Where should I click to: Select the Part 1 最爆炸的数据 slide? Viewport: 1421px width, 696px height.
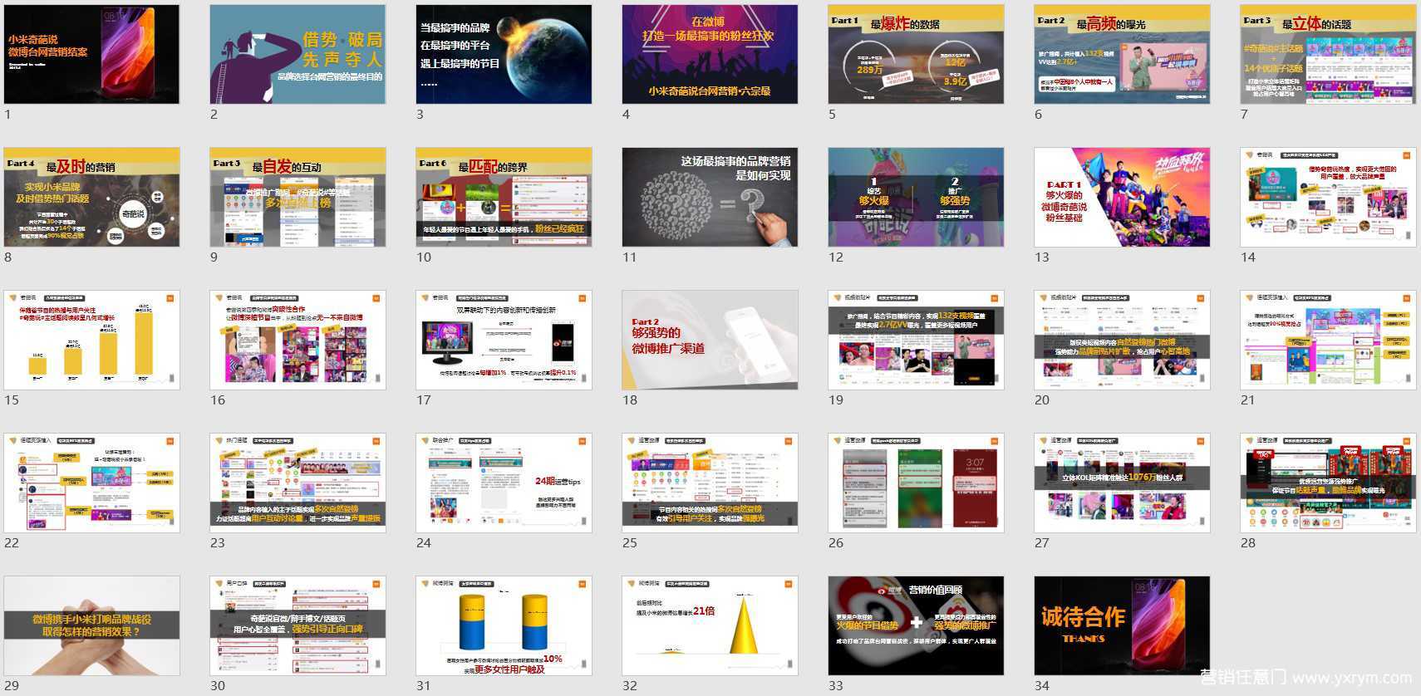pos(916,54)
